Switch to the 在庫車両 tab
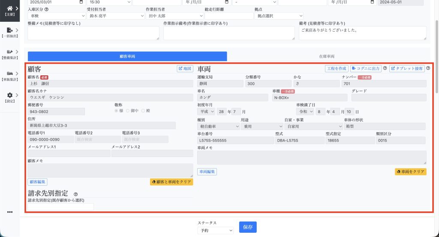Image resolution: width=439 pixels, height=237 pixels. click(327, 56)
